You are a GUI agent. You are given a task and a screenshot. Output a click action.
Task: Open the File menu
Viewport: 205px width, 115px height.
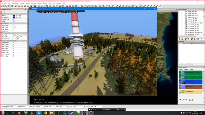(x=2, y=4)
